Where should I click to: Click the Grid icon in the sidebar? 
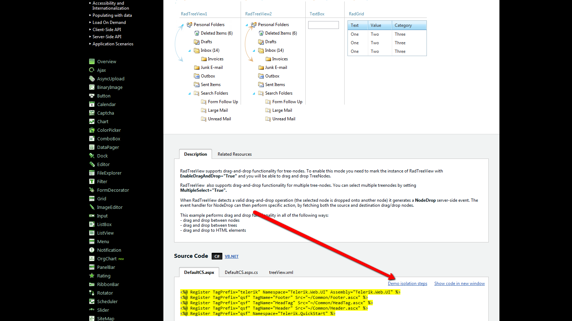point(92,199)
